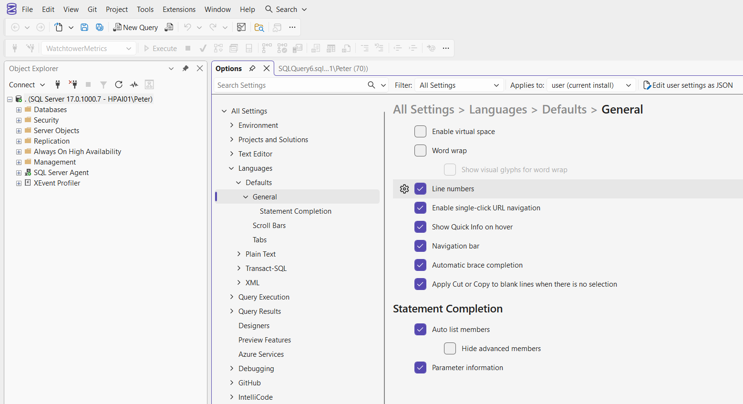Pin the Object Explorer panel
The image size is (743, 404).
coord(186,68)
